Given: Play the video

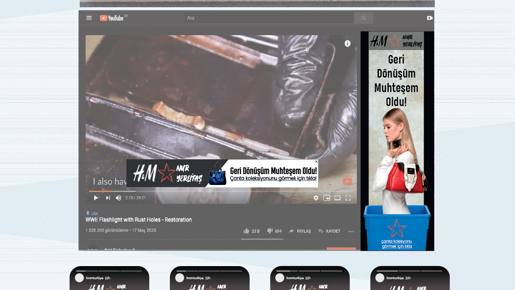Looking at the screenshot, I should [x=96, y=198].
